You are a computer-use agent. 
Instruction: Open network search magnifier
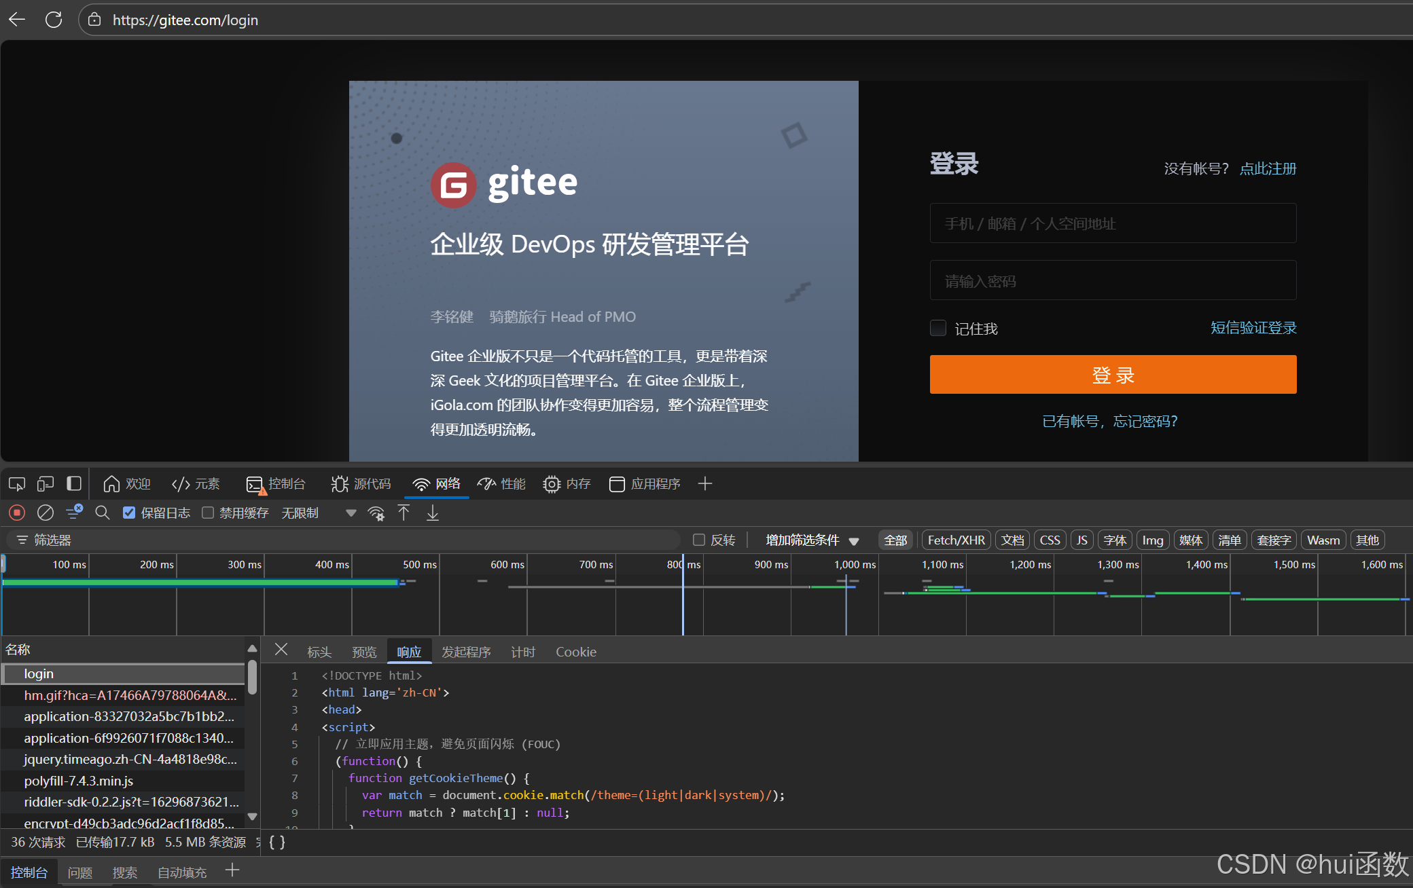click(103, 513)
